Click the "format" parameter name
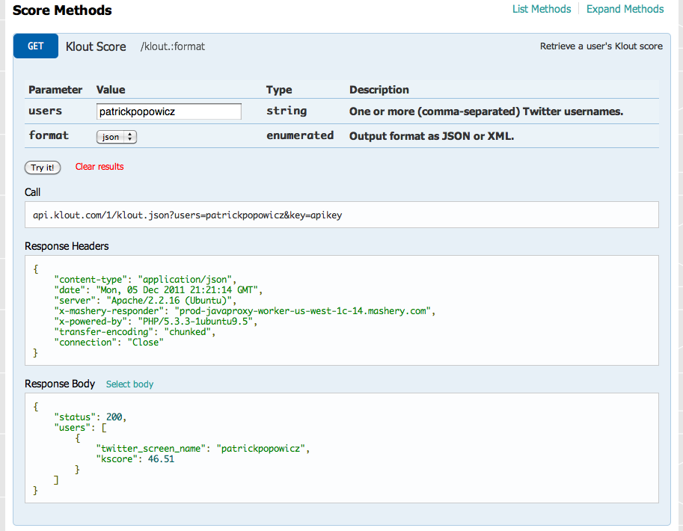The width and height of the screenshot is (683, 531). (49, 135)
